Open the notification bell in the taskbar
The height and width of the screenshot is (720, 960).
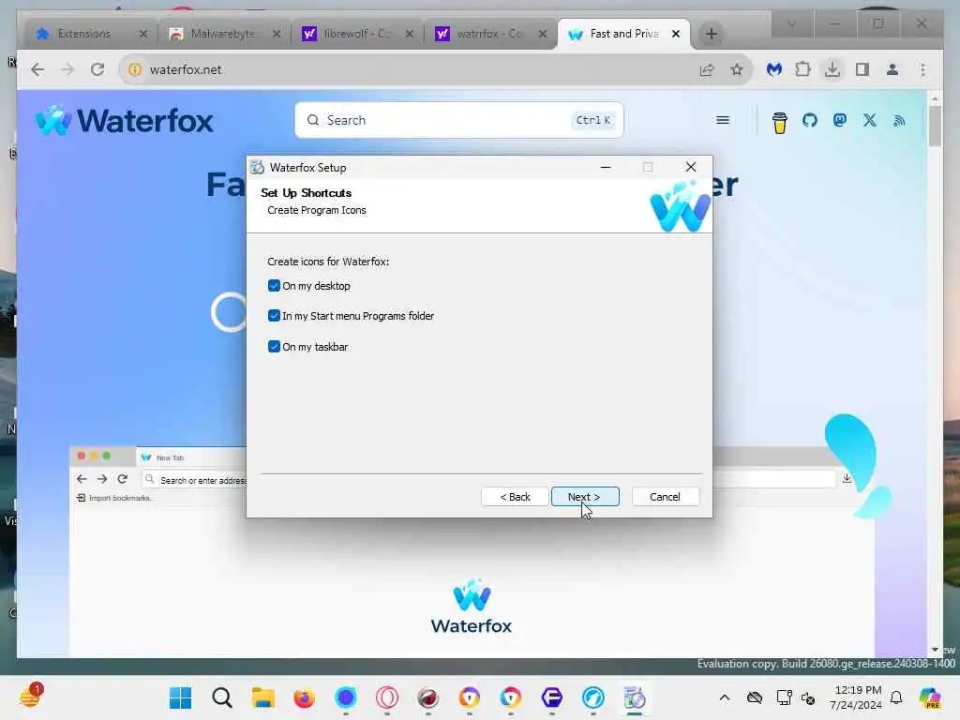(896, 697)
